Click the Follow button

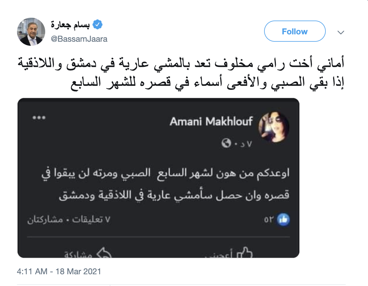(295, 31)
